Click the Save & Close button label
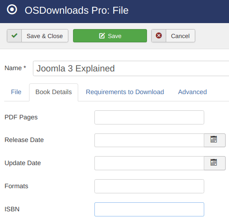 45,36
